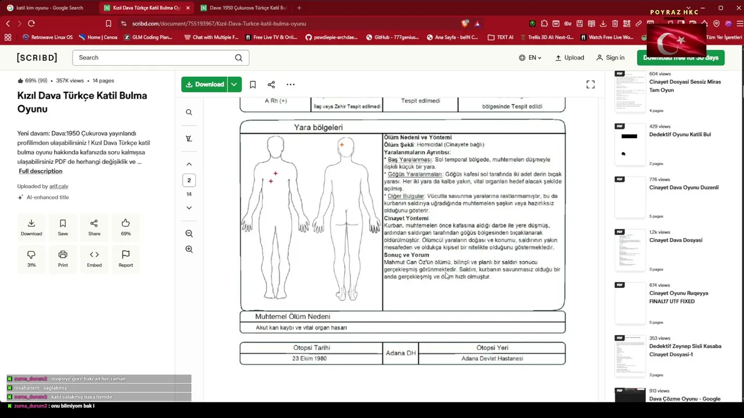Click bookmark icon left of address bar
This screenshot has height=418, width=744.
(109, 23)
